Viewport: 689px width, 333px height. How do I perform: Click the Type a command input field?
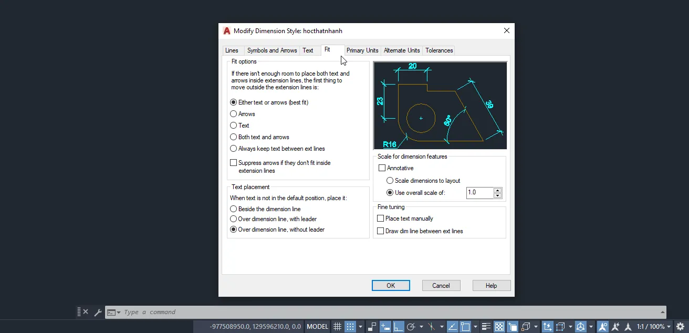(368, 312)
